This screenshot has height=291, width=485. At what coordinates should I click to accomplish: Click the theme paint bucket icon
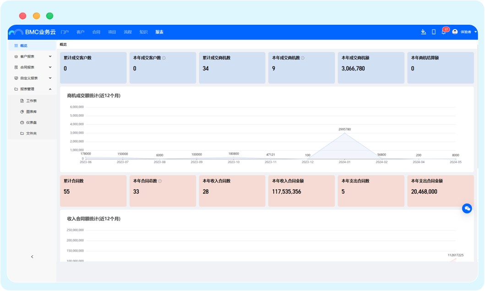point(424,32)
